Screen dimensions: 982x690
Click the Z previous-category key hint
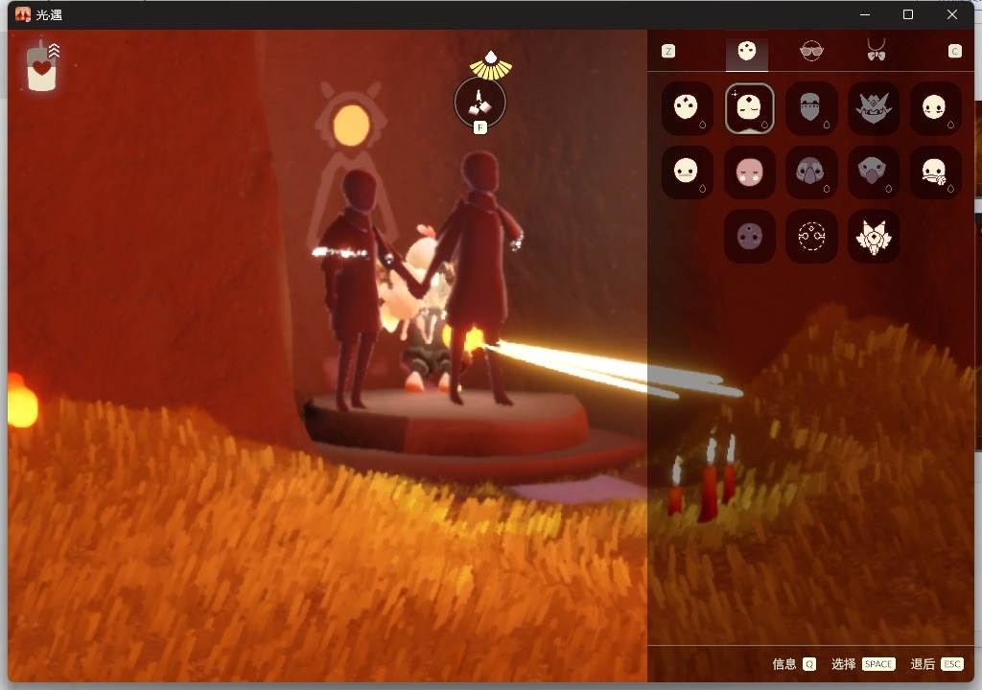tap(668, 52)
